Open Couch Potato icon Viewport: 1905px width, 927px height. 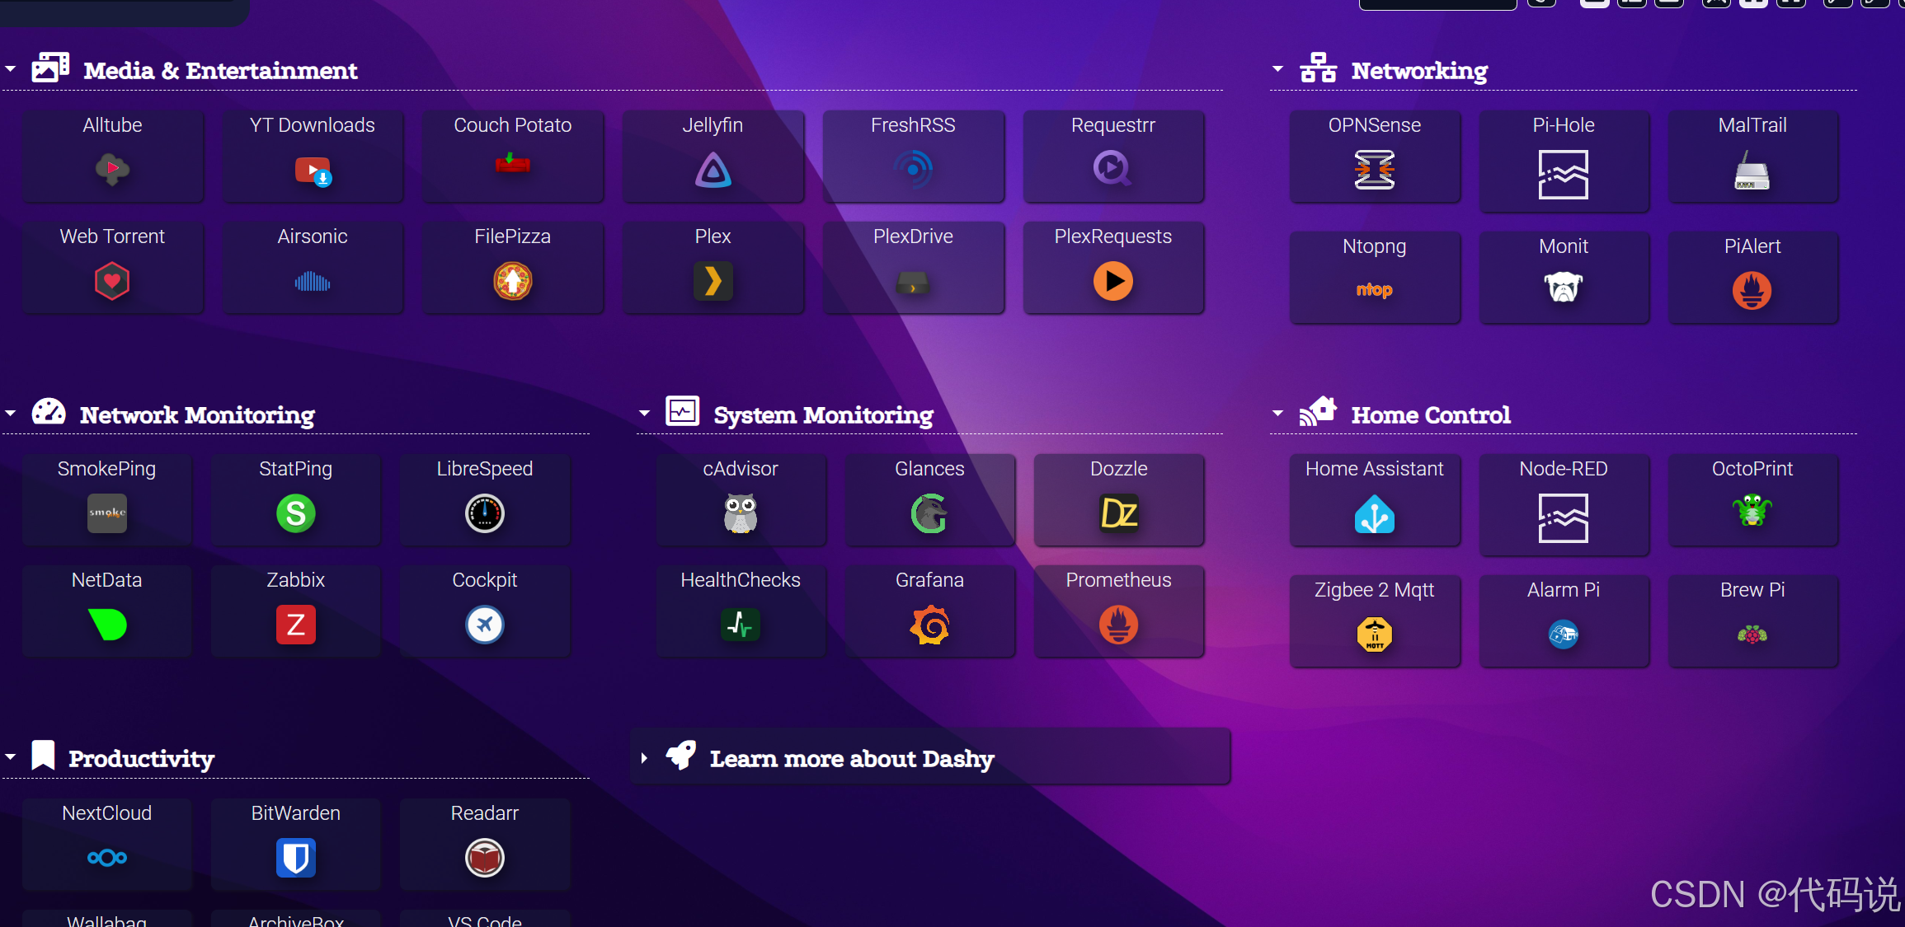coord(512,163)
